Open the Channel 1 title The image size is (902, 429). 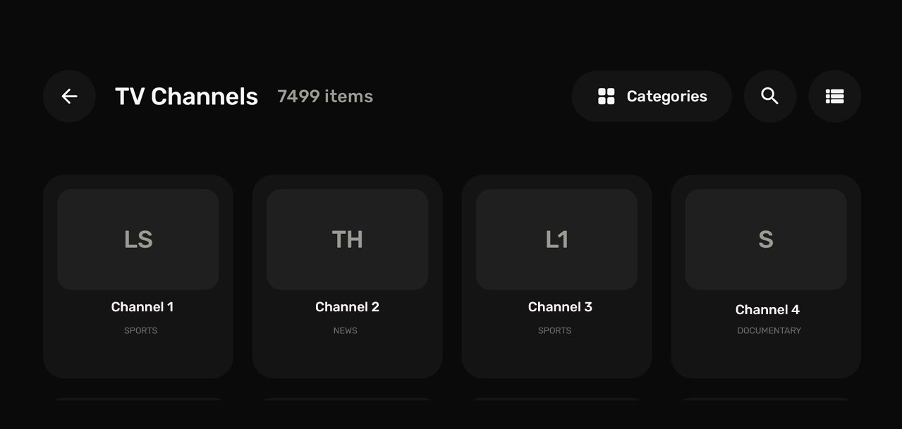(142, 307)
